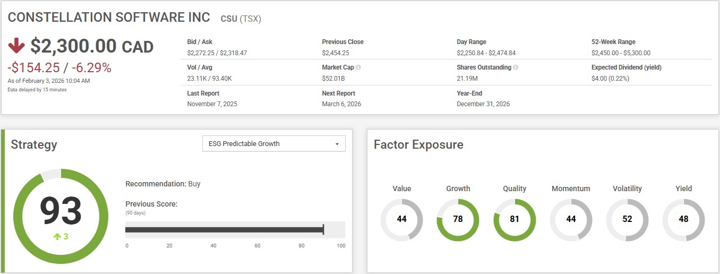Click the Yield factor gauge showing 48
Image resolution: width=720 pixels, height=274 pixels.
click(x=683, y=219)
